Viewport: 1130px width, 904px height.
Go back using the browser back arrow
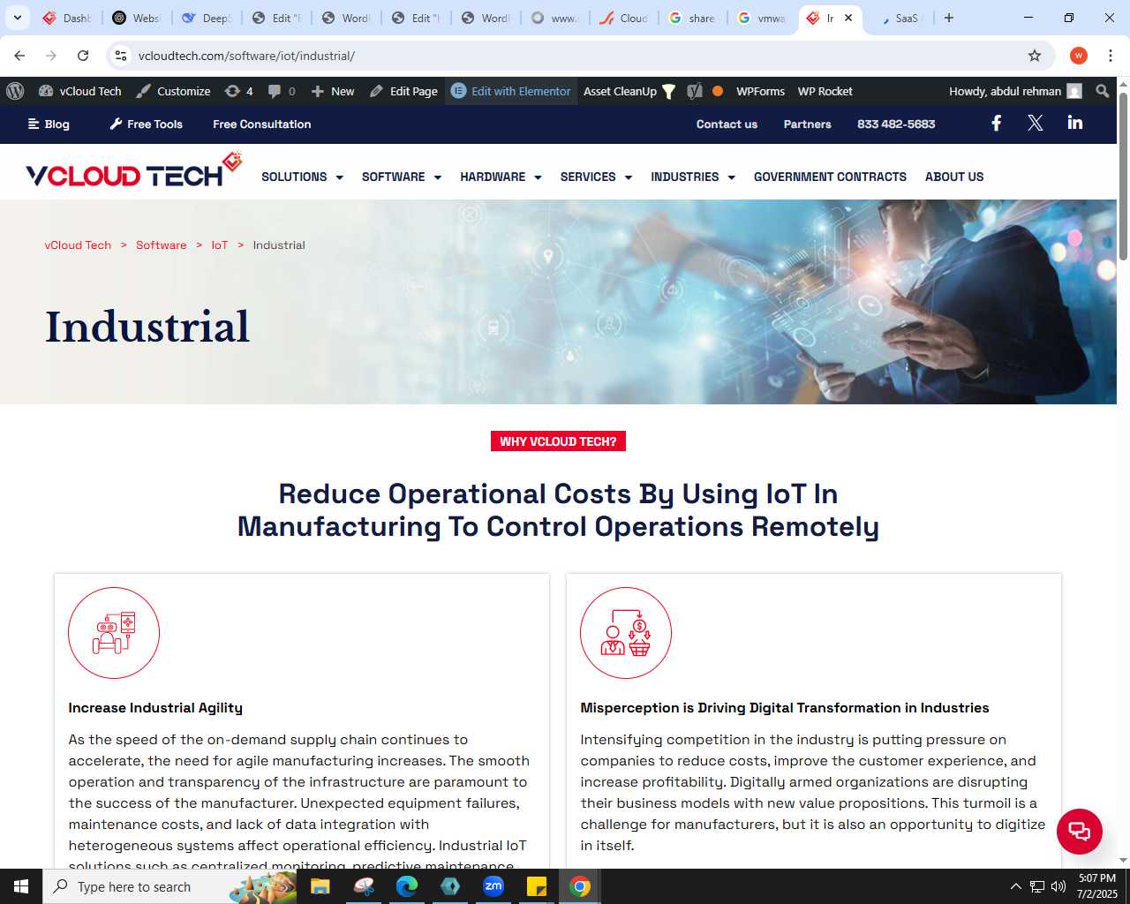coord(19,56)
